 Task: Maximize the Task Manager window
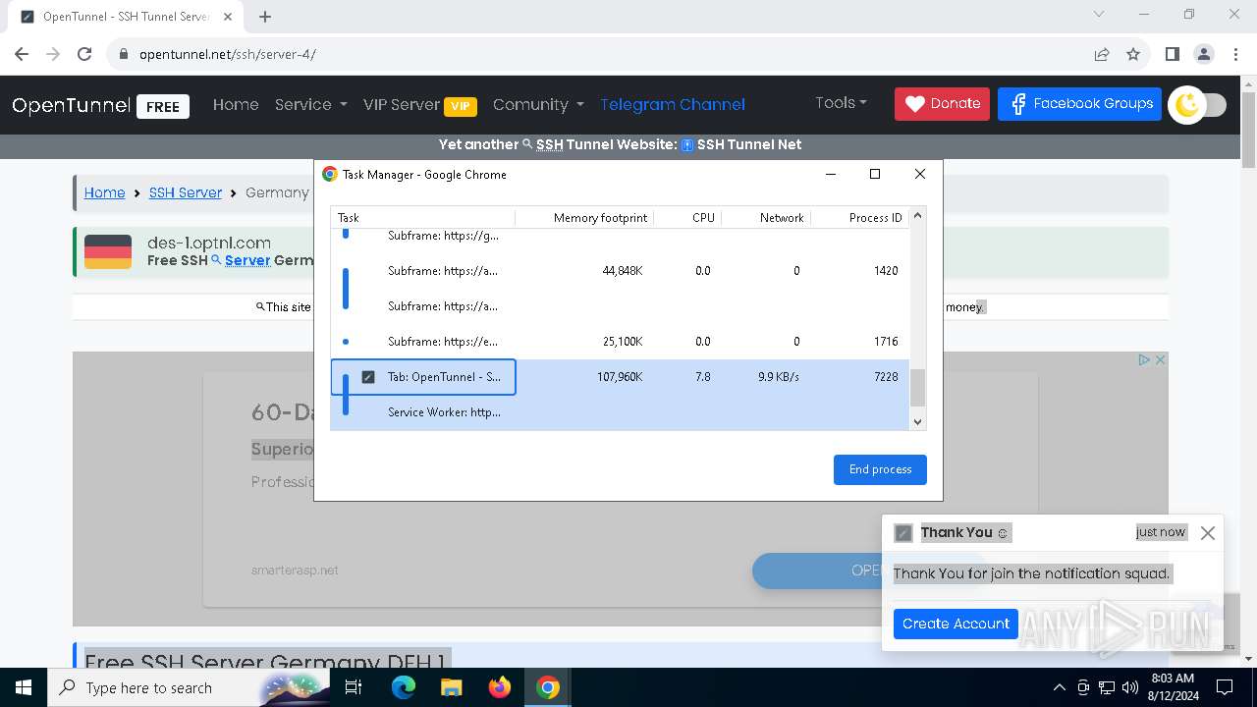(875, 174)
